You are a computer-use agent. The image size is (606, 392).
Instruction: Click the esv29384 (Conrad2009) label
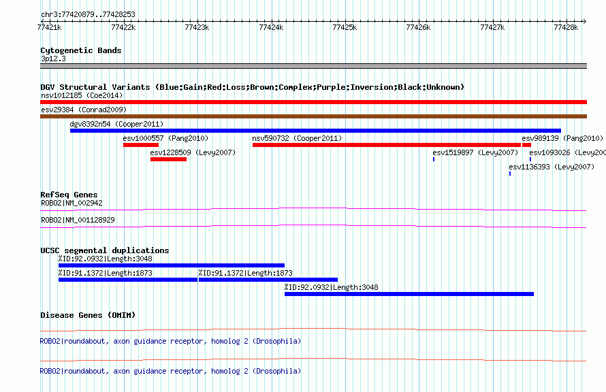(84, 110)
